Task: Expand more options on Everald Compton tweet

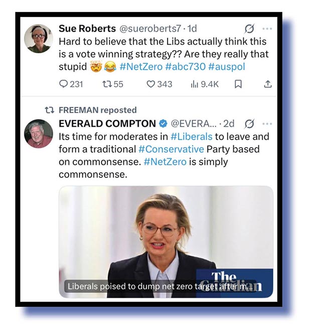Action: click(267, 124)
